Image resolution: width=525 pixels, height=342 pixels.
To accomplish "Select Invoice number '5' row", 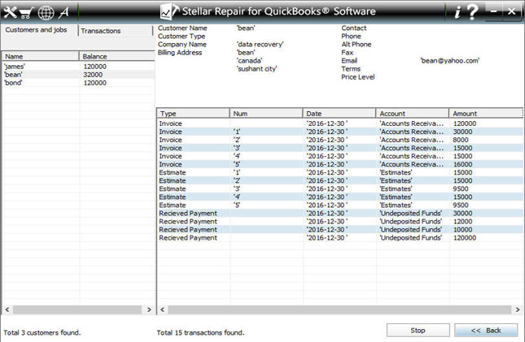I will tap(339, 164).
